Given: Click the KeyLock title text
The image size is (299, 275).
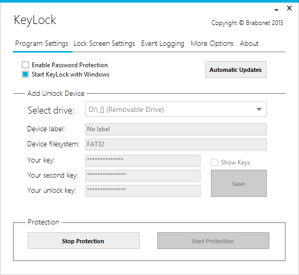Looking at the screenshot, I should coord(35,20).
